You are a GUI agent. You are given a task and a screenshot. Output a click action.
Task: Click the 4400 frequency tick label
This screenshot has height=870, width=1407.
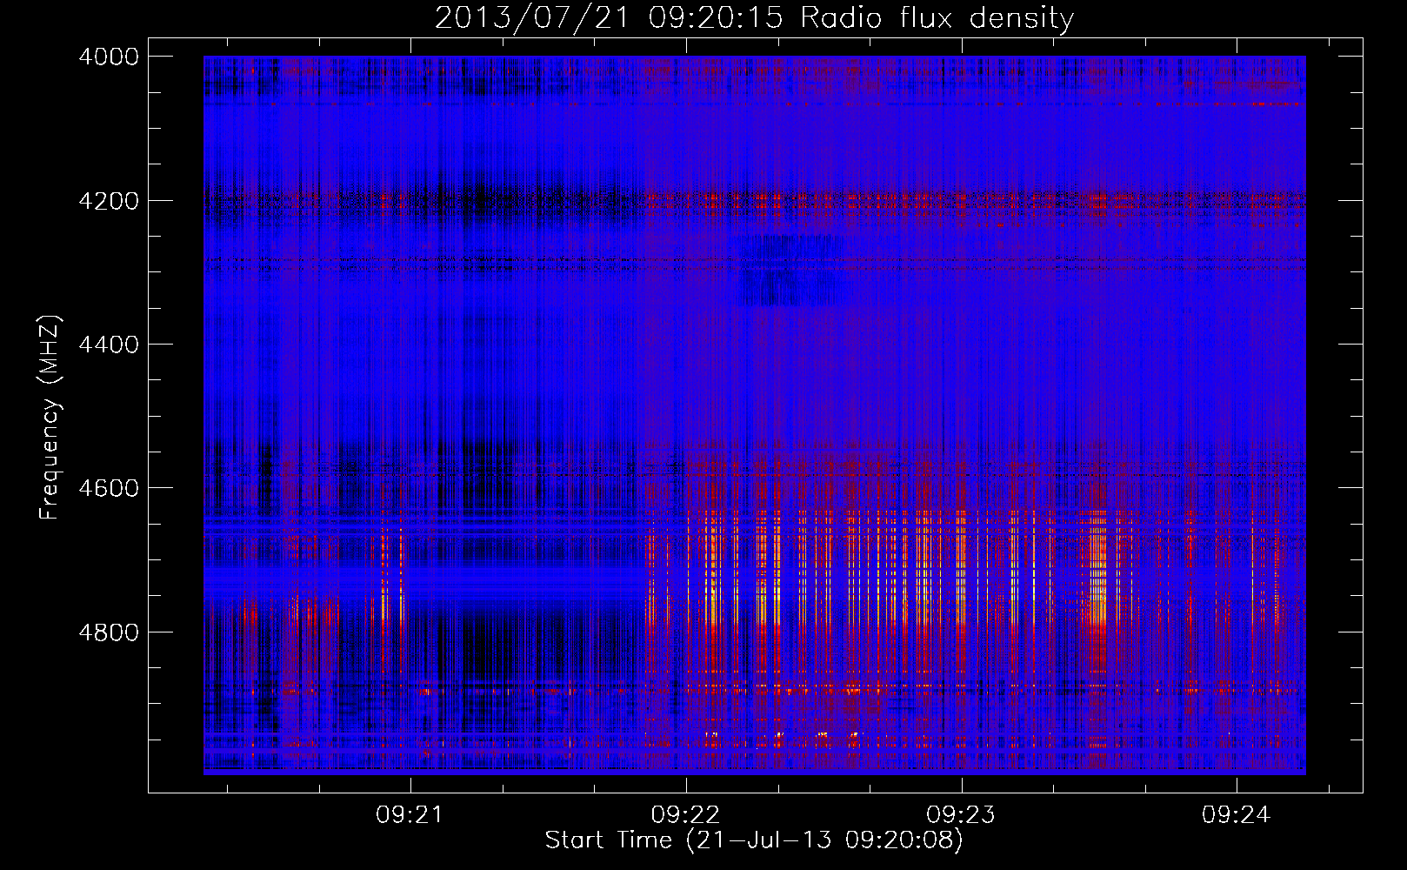pos(109,345)
